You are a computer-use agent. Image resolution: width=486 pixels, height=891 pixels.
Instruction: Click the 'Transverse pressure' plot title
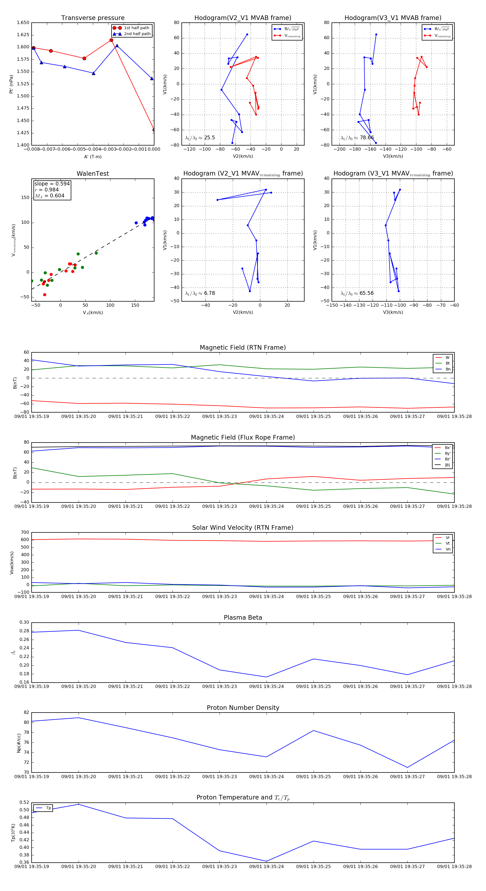pos(93,18)
